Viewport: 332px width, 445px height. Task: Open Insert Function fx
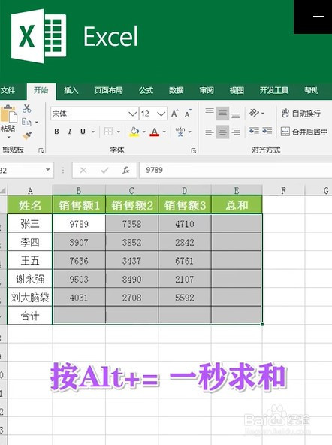tap(126, 171)
